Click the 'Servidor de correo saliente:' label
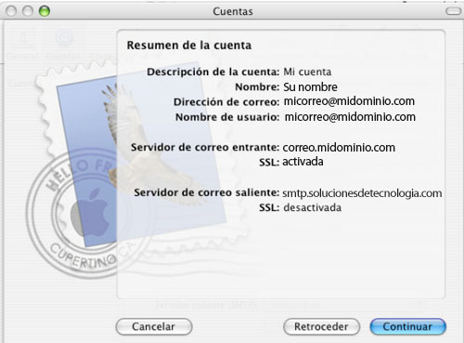This screenshot has width=464, height=343. pyautogui.click(x=207, y=192)
